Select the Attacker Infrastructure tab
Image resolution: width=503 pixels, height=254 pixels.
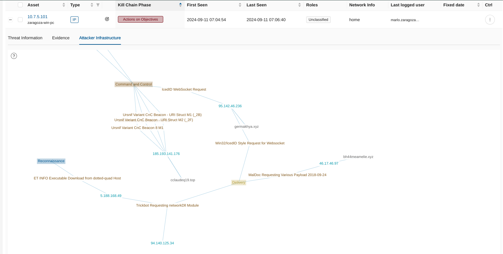pyautogui.click(x=100, y=38)
